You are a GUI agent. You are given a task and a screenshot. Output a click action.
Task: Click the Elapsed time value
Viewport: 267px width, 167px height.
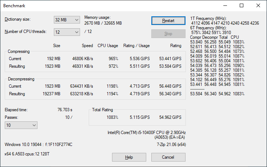click(x=65, y=109)
